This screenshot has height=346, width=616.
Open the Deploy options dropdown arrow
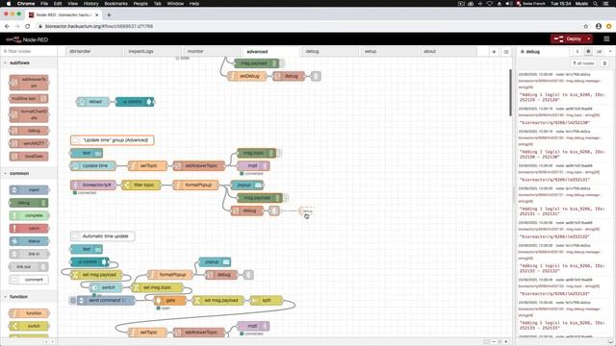pos(589,38)
